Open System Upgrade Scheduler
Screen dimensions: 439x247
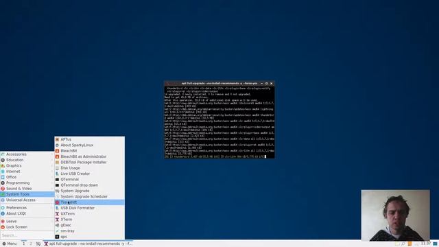tap(90, 197)
